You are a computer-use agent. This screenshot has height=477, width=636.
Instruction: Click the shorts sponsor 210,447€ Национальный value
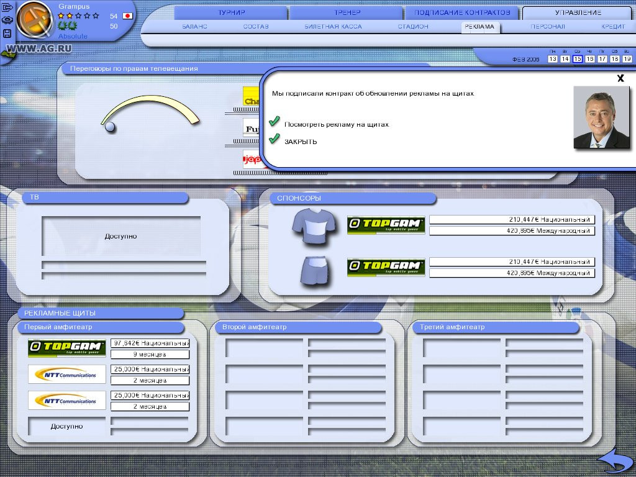click(512, 261)
